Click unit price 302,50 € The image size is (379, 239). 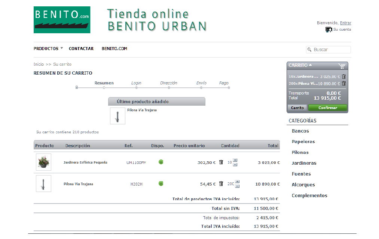(x=207, y=162)
